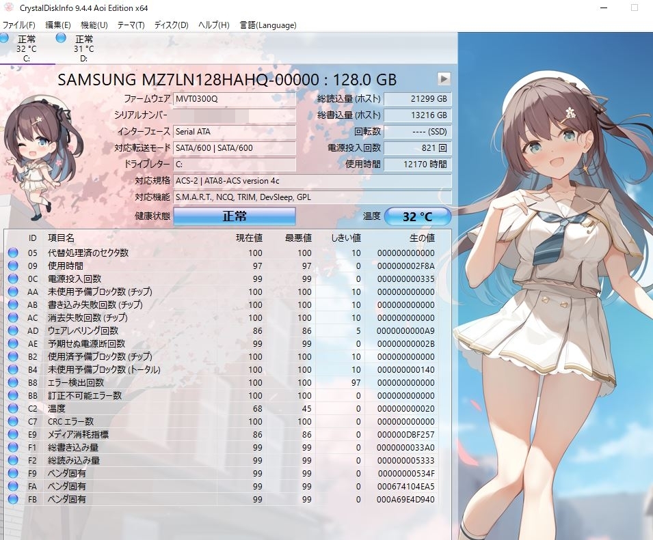Click raw value 000A69E4D940
Image resolution: width=653 pixels, height=540 pixels.
(405, 499)
